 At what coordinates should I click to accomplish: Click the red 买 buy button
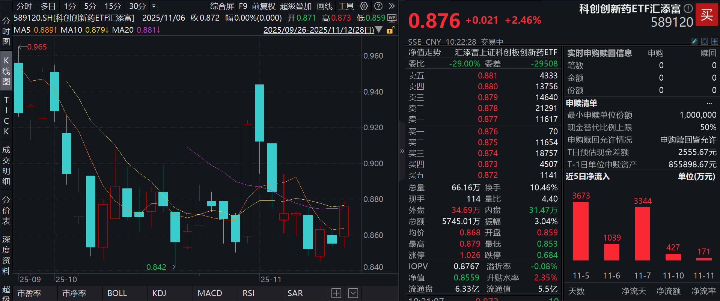coord(707,15)
